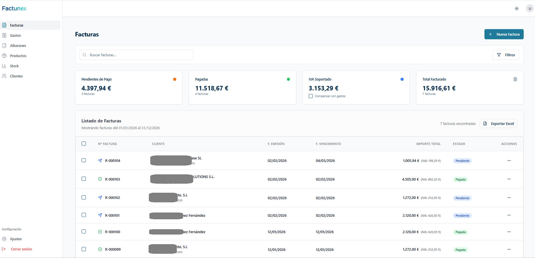Click the Factunex logo
The image size is (535, 258).
click(14, 8)
